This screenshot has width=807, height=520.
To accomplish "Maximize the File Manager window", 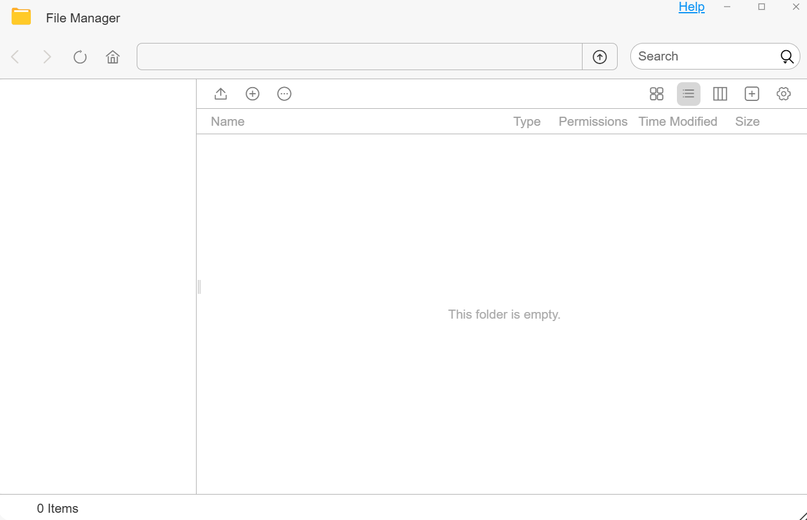I will pyautogui.click(x=762, y=7).
